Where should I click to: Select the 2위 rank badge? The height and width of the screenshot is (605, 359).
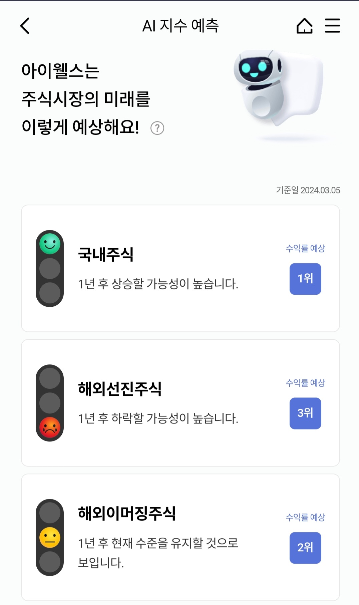point(305,548)
